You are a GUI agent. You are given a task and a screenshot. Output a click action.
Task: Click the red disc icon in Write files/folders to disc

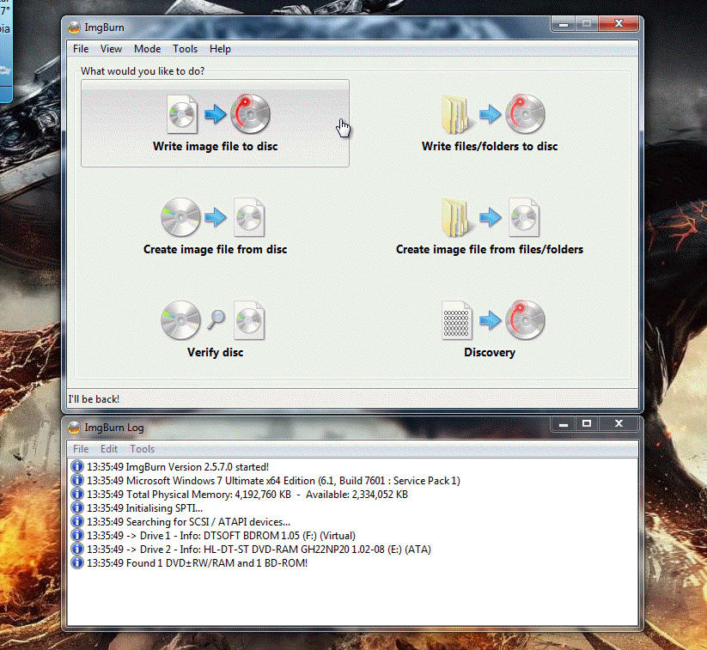point(525,114)
